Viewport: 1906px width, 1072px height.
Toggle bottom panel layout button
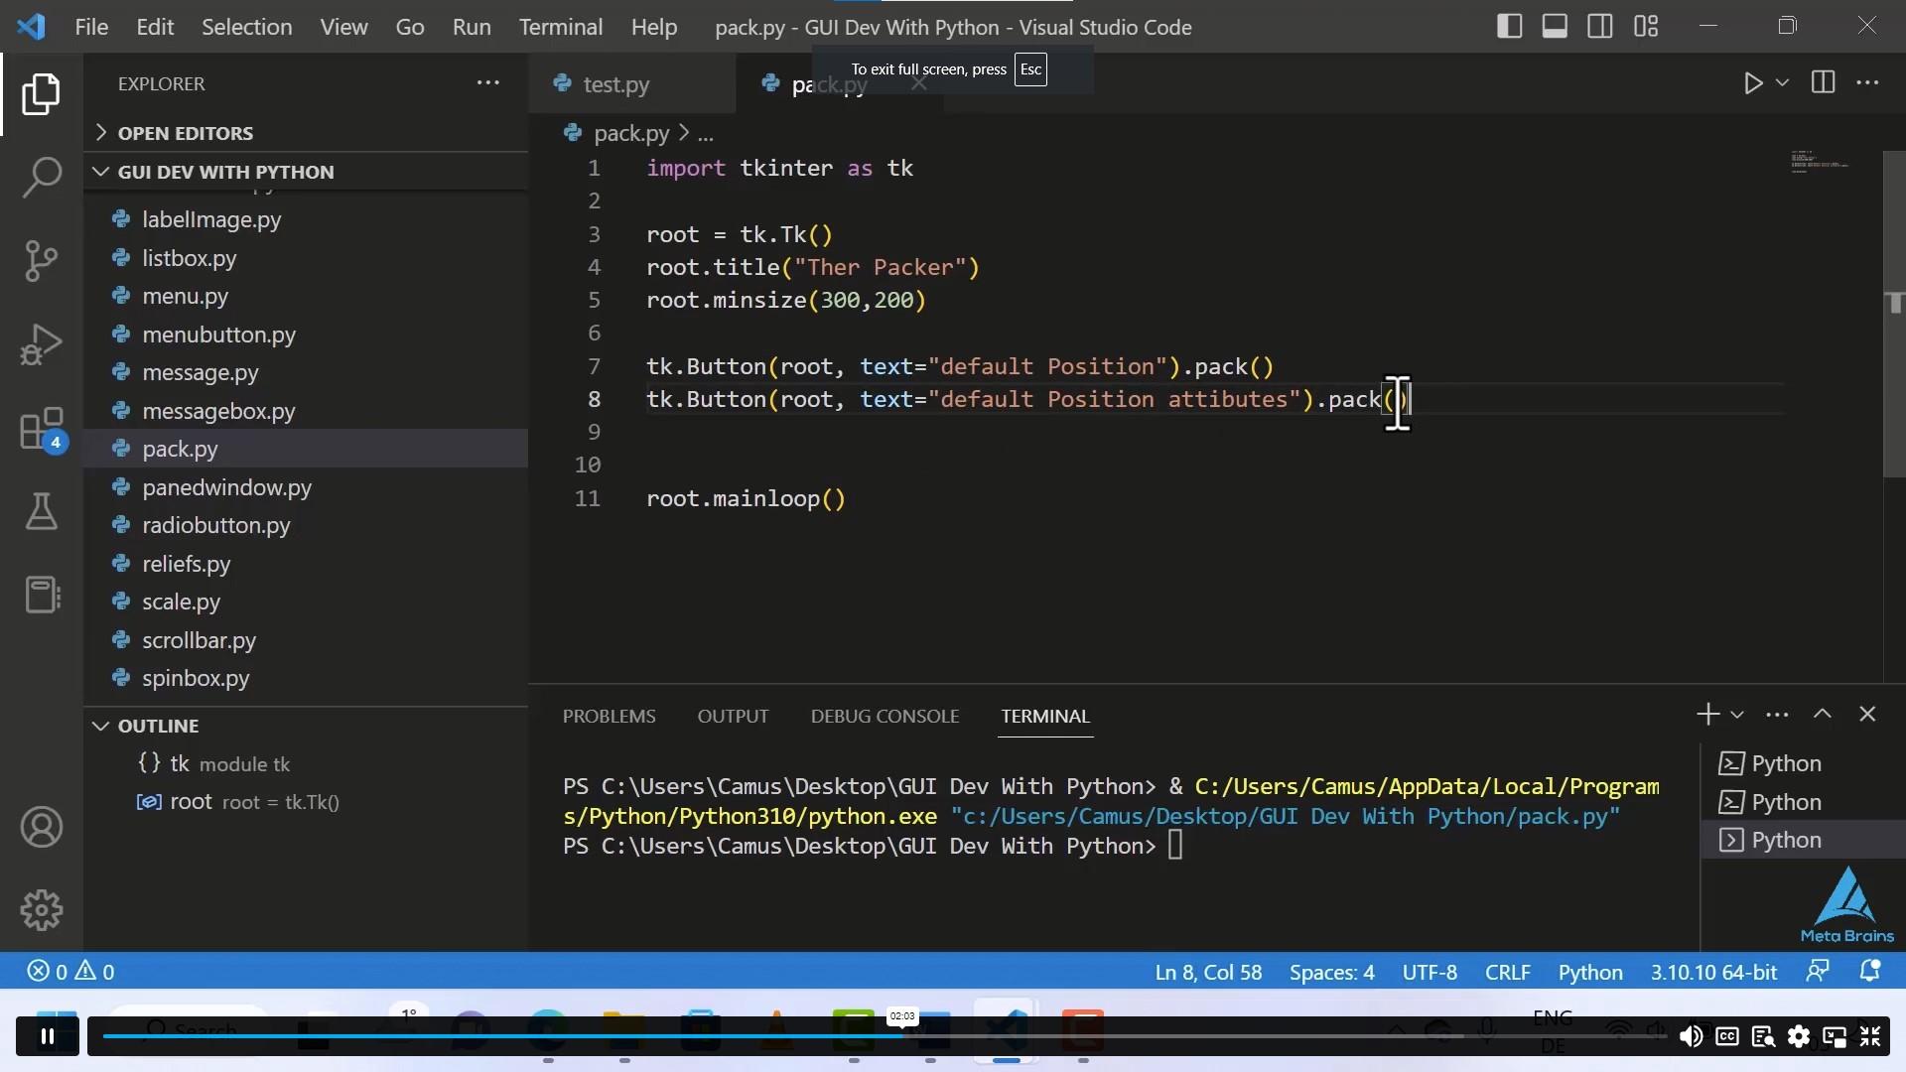click(1555, 27)
